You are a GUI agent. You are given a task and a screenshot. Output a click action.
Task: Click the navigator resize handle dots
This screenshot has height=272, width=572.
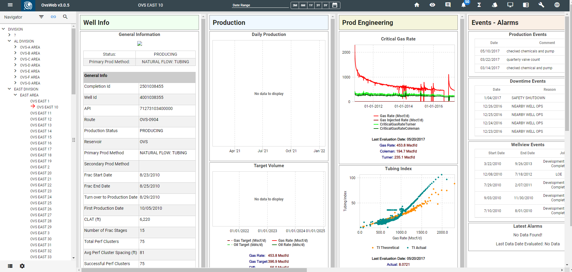pyautogui.click(x=74, y=140)
